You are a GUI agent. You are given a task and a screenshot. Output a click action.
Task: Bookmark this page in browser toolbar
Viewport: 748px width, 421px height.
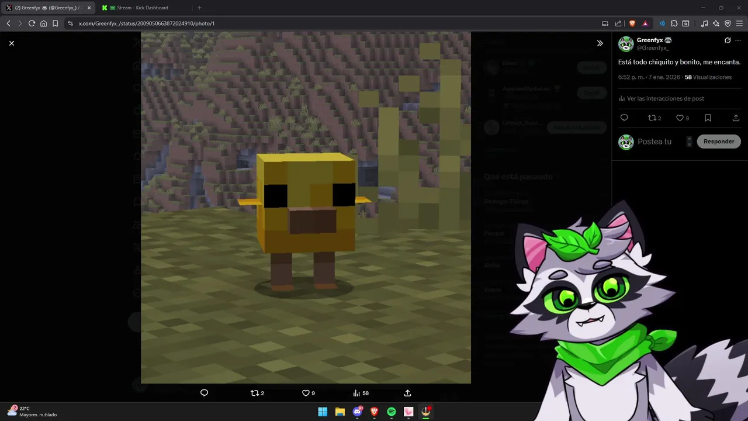[x=55, y=23]
